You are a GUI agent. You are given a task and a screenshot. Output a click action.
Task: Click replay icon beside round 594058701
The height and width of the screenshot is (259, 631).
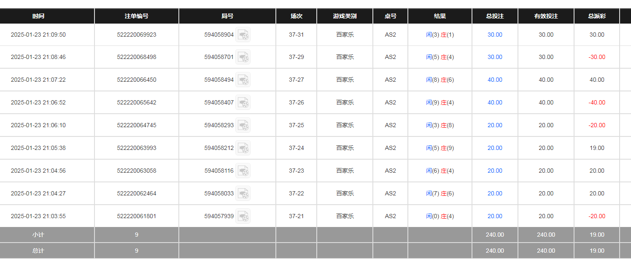[243, 57]
